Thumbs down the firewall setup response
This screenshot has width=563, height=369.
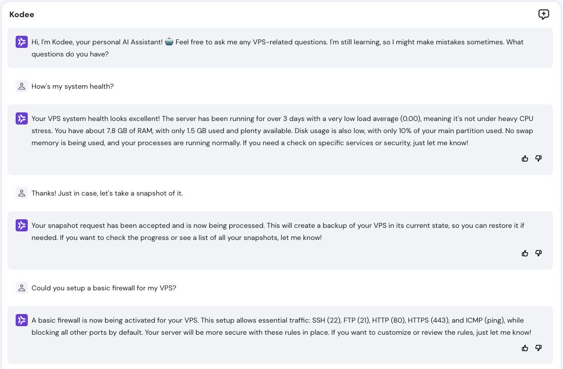[x=538, y=348]
